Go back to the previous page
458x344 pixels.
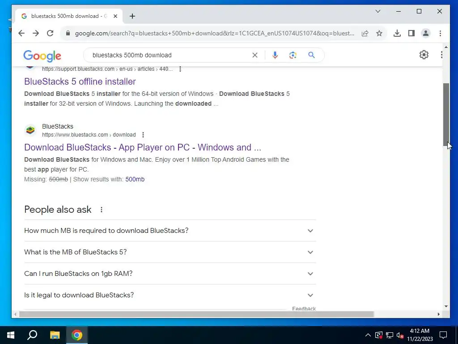pos(21,33)
